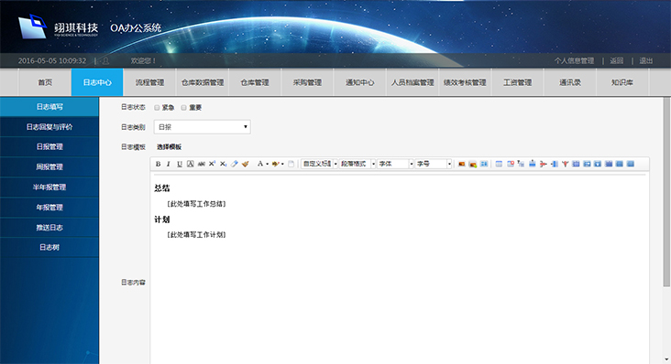Check the 重要 checkbox
This screenshot has height=364, width=671.
[x=183, y=108]
